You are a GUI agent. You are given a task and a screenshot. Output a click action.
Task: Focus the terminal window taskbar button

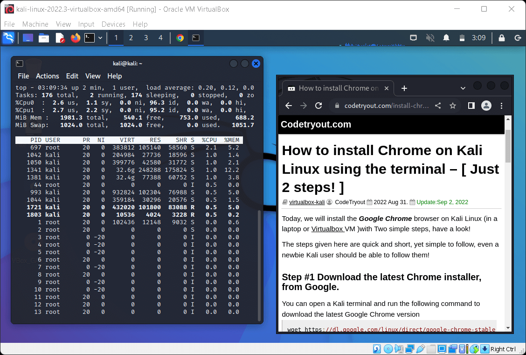[196, 38]
